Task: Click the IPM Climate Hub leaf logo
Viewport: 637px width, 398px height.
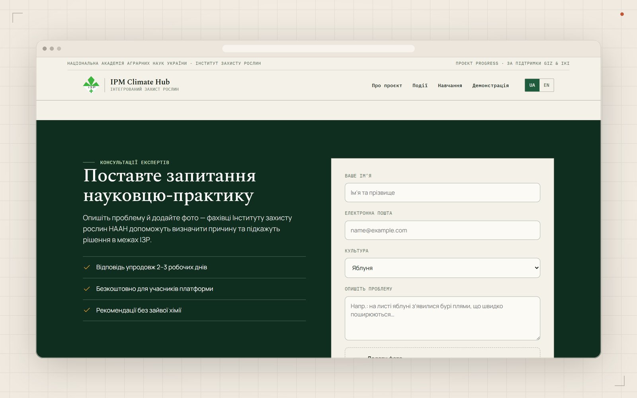Action: click(x=91, y=85)
